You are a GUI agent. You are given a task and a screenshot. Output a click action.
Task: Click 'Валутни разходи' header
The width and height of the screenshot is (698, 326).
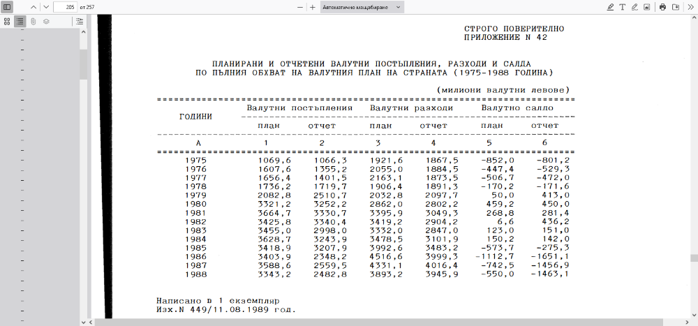click(411, 108)
